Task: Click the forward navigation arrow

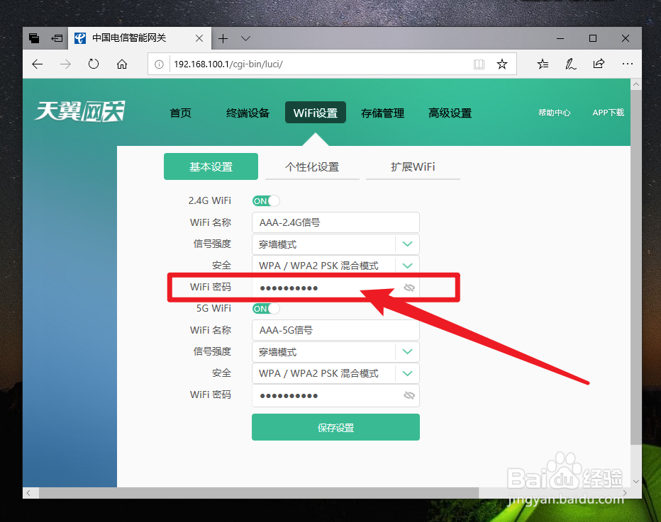Action: [65, 64]
